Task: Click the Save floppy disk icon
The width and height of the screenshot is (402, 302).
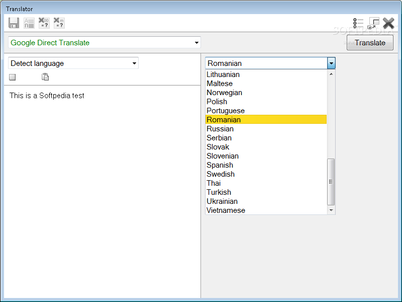Action: click(x=14, y=23)
